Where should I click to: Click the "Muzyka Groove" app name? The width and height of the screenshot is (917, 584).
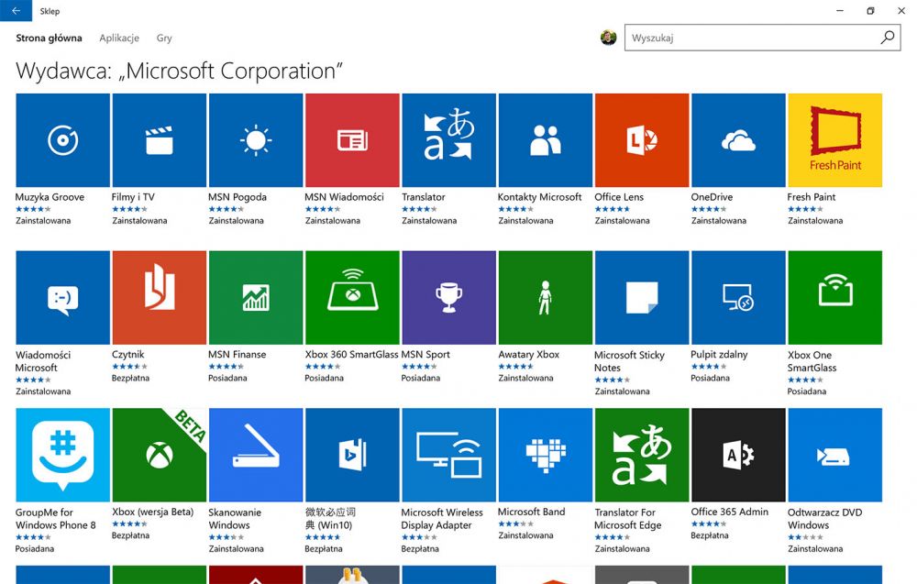coord(50,197)
